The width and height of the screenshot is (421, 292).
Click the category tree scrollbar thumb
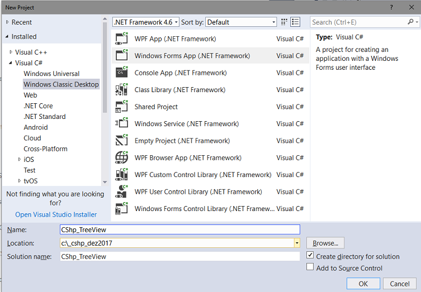coord(105,68)
